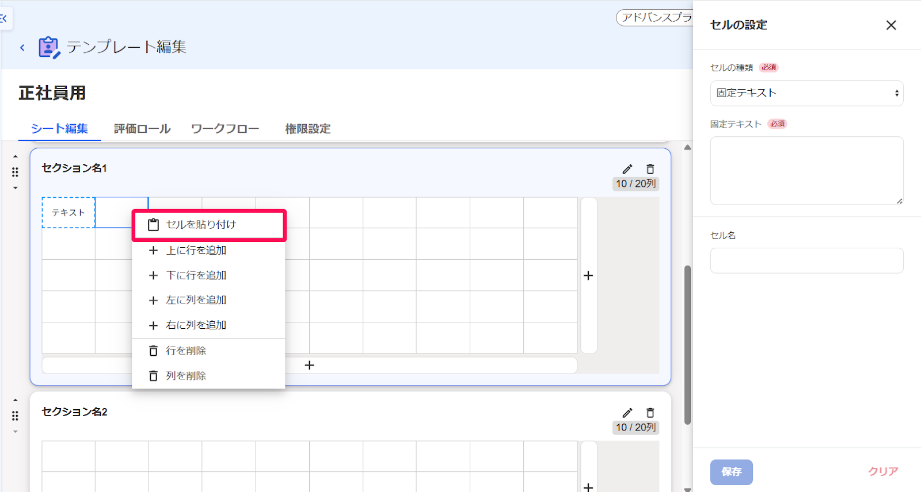Grab the drag handle of セクション名2
Viewport: 921px width, 492px height.
pyautogui.click(x=16, y=416)
